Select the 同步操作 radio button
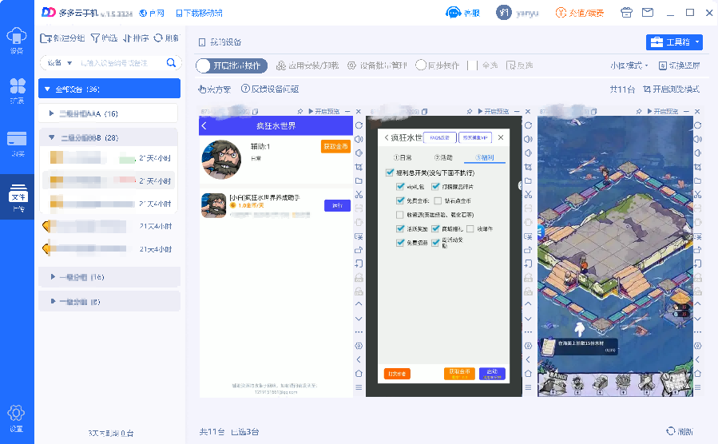 click(421, 65)
